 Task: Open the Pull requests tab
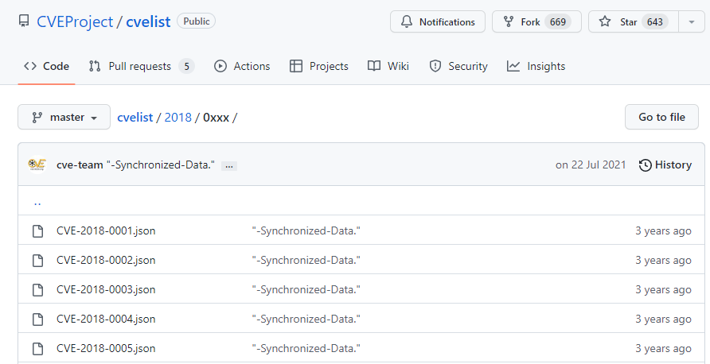141,67
